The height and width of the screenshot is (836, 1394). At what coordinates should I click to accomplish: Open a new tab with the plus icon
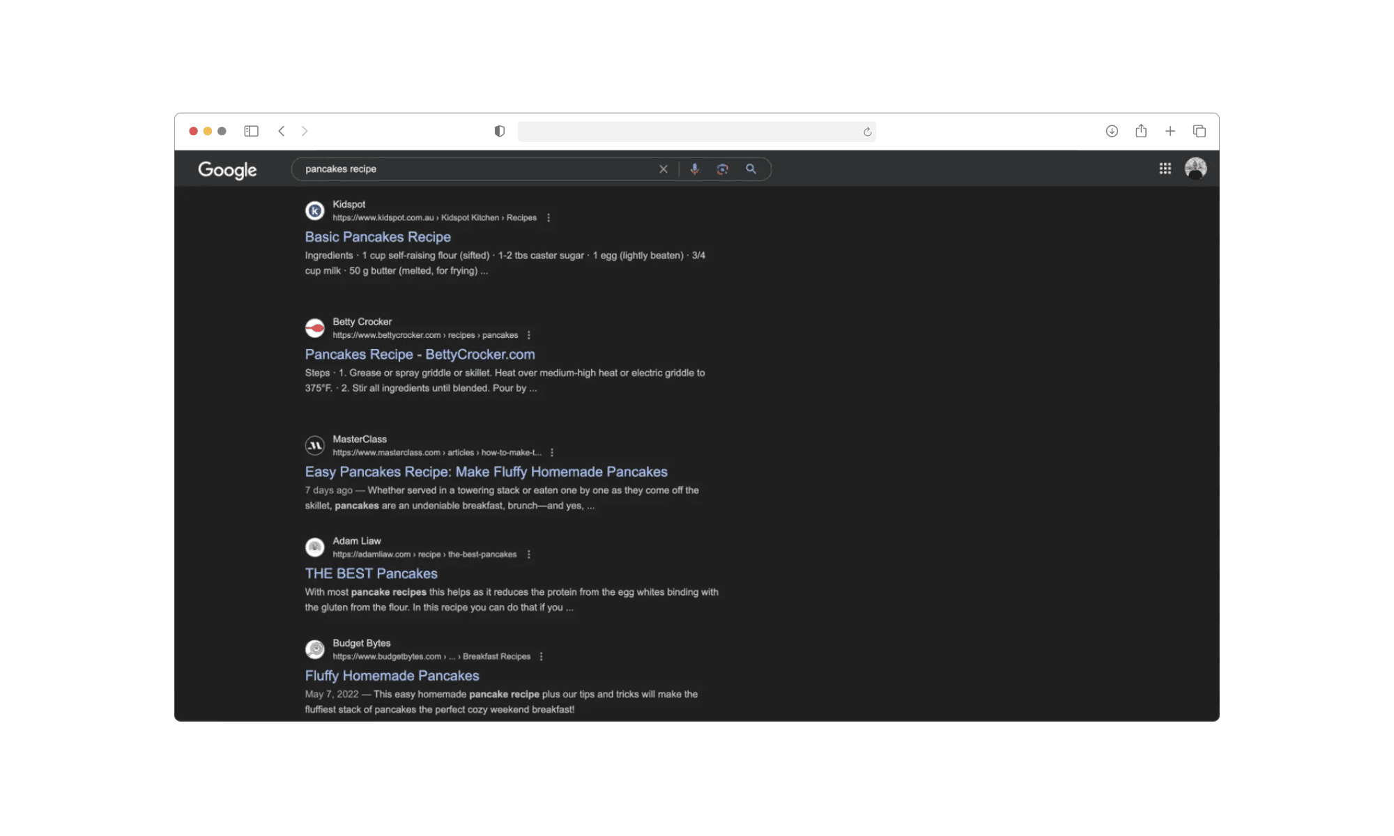coord(1170,131)
